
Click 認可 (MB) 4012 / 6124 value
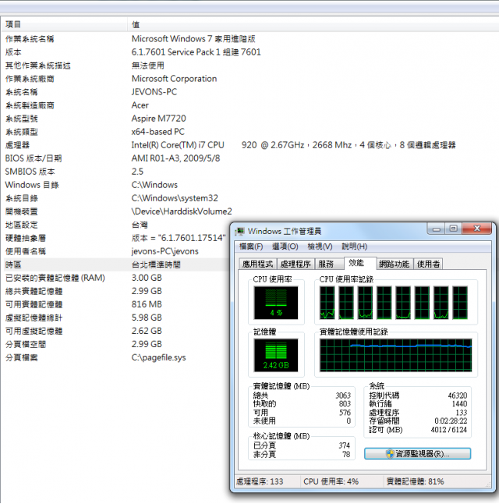click(x=449, y=429)
